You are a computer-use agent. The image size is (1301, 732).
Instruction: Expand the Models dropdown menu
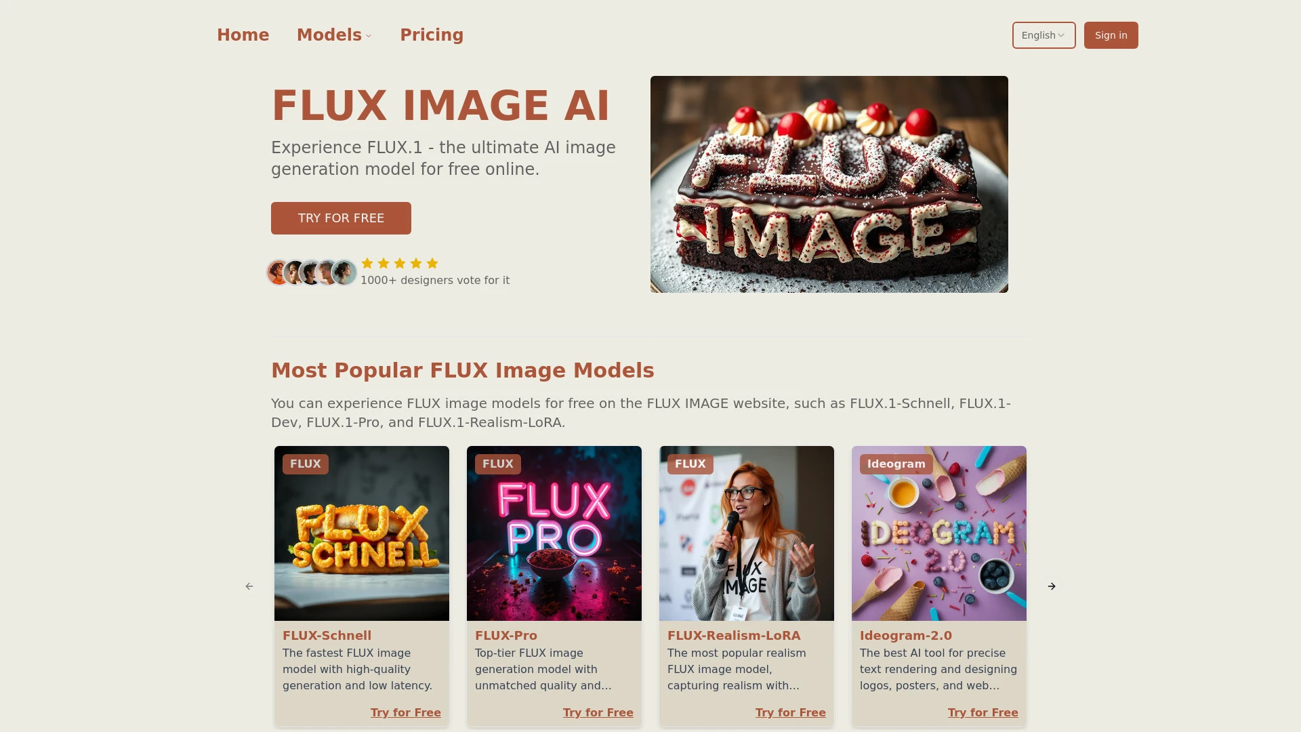(334, 34)
